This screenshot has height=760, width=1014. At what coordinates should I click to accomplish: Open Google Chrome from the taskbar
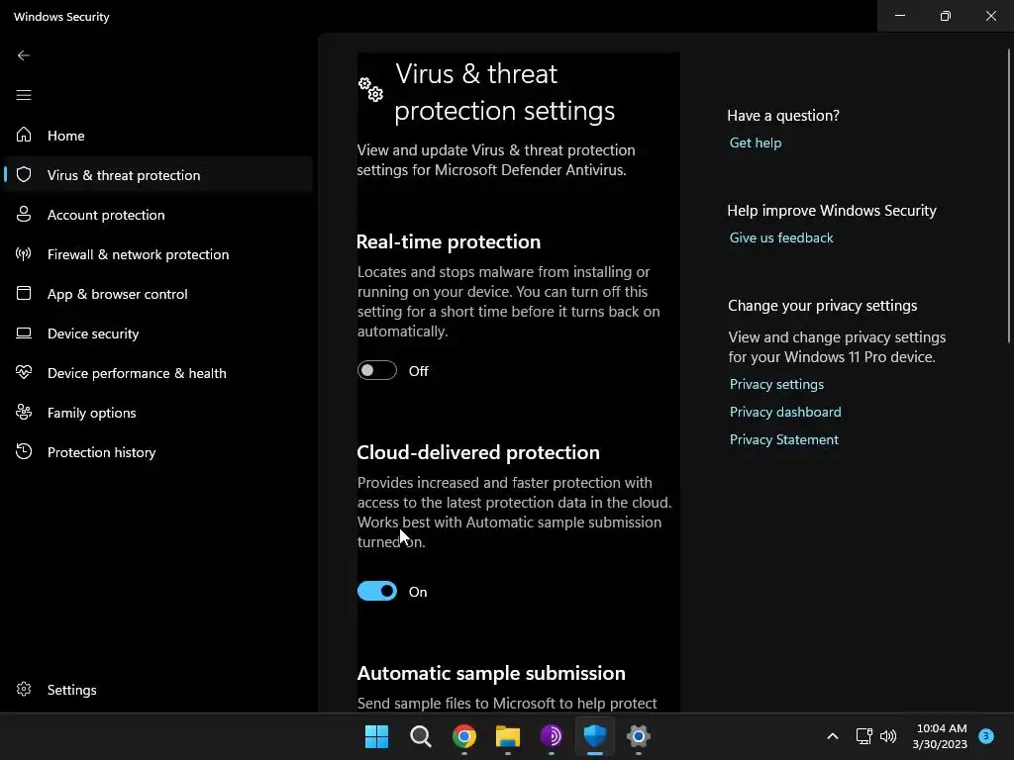[x=463, y=736]
